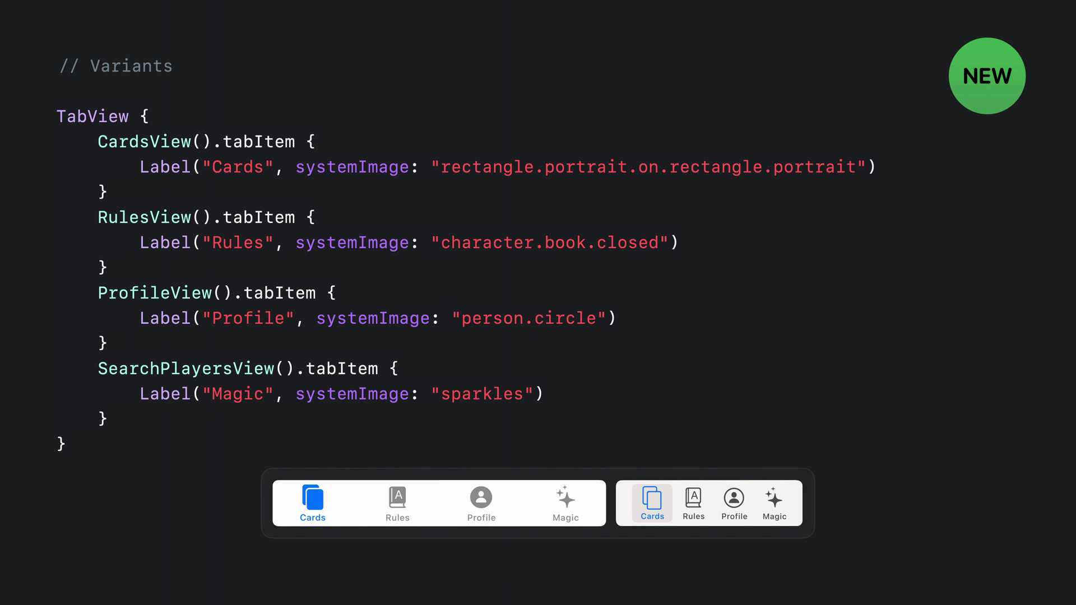Click the "person.circle" string literal

point(528,318)
